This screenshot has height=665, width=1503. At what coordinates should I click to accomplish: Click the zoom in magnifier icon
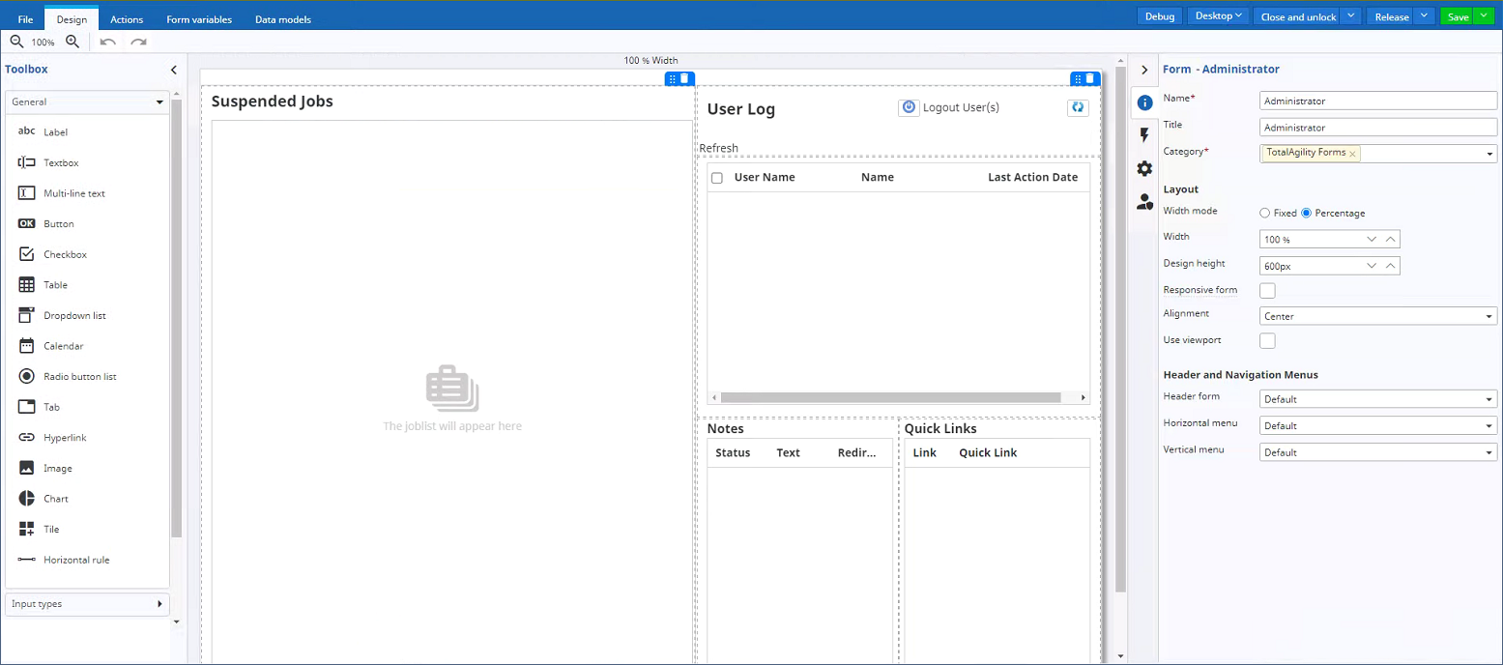coord(72,42)
